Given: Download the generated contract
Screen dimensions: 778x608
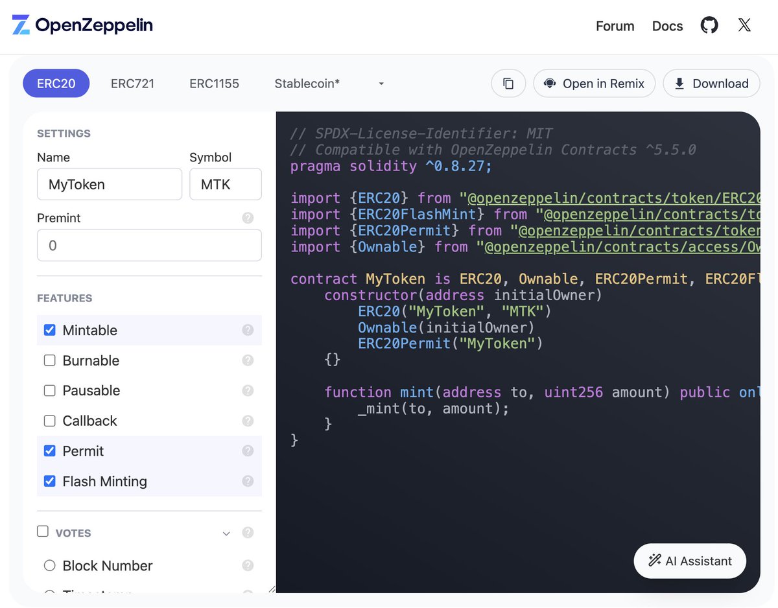Looking at the screenshot, I should 711,83.
